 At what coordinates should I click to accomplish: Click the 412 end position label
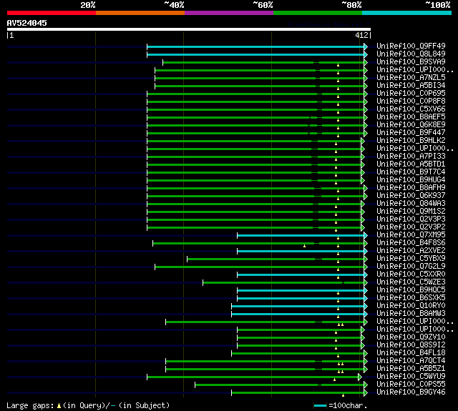coord(361,35)
